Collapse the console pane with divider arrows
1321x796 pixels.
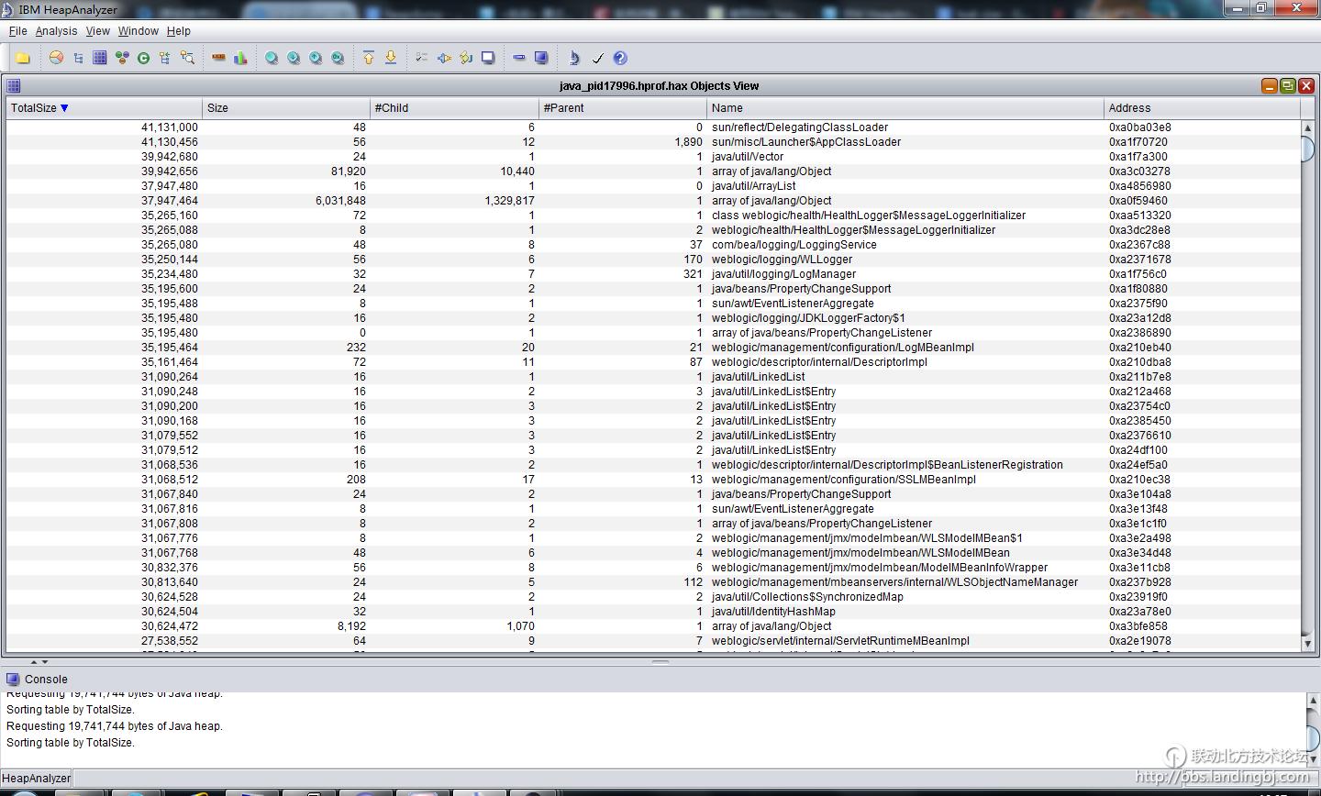pos(44,661)
